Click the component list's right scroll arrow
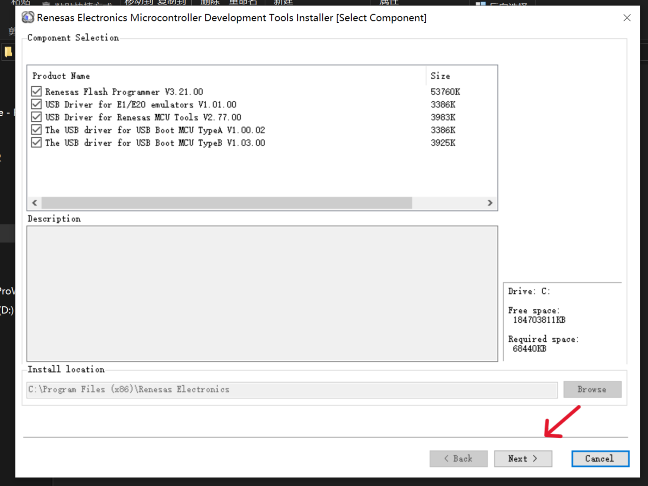This screenshot has width=648, height=486. click(490, 203)
